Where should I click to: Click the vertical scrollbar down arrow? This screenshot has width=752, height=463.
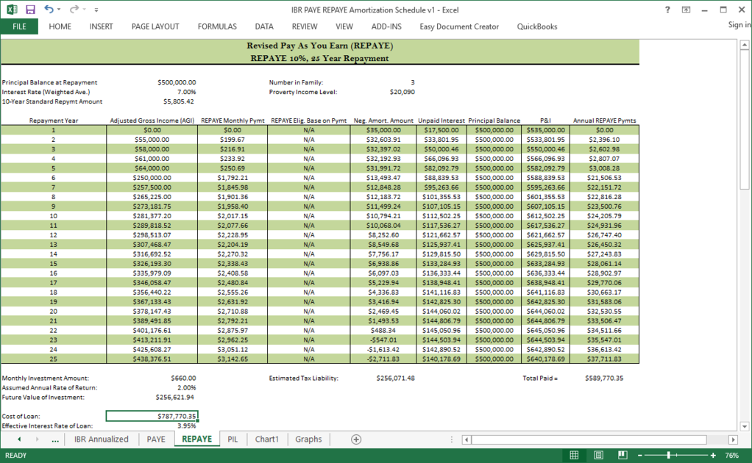pos(745,426)
